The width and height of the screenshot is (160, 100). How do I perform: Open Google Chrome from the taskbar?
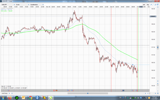click(30, 98)
